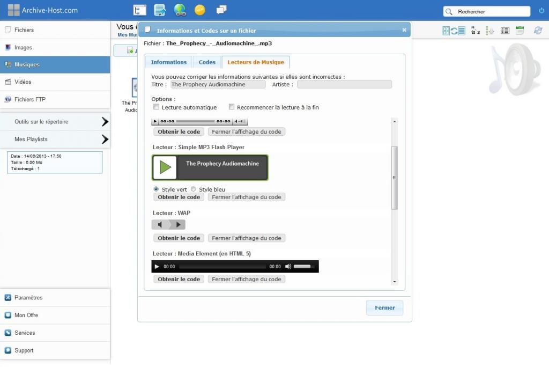Select the Style bleu radio button

[x=194, y=189]
